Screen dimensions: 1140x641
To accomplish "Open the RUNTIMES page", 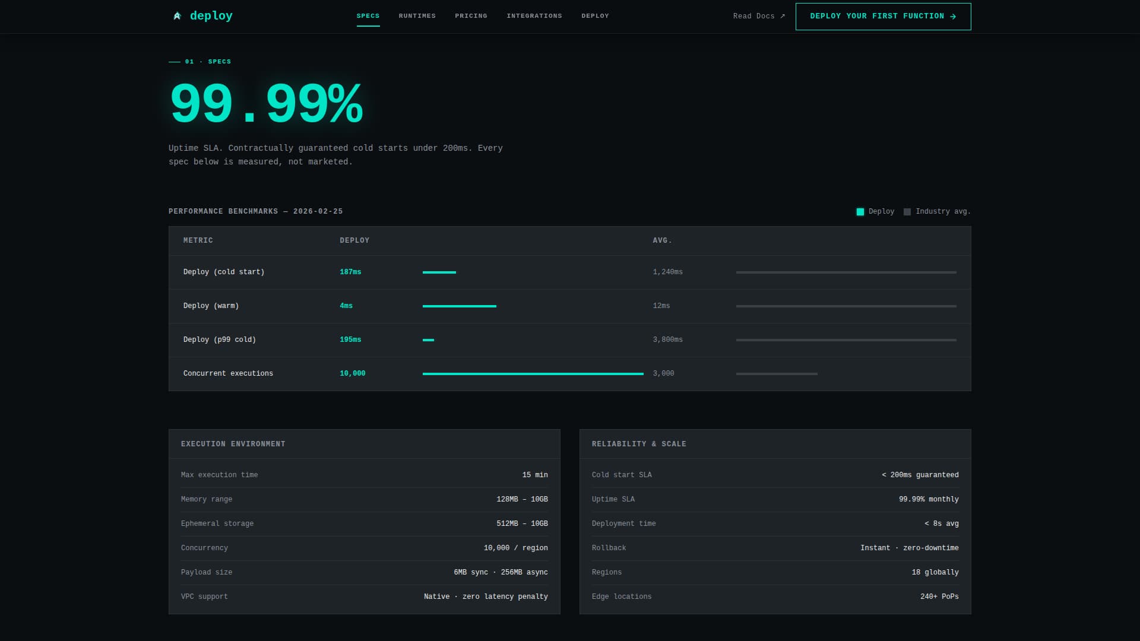I will [x=417, y=16].
